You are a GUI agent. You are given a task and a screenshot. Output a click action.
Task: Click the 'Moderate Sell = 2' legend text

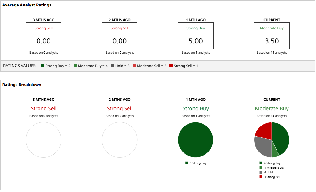click(152, 66)
